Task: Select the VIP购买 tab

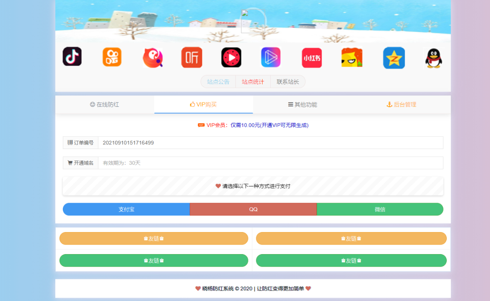Action: pos(203,105)
